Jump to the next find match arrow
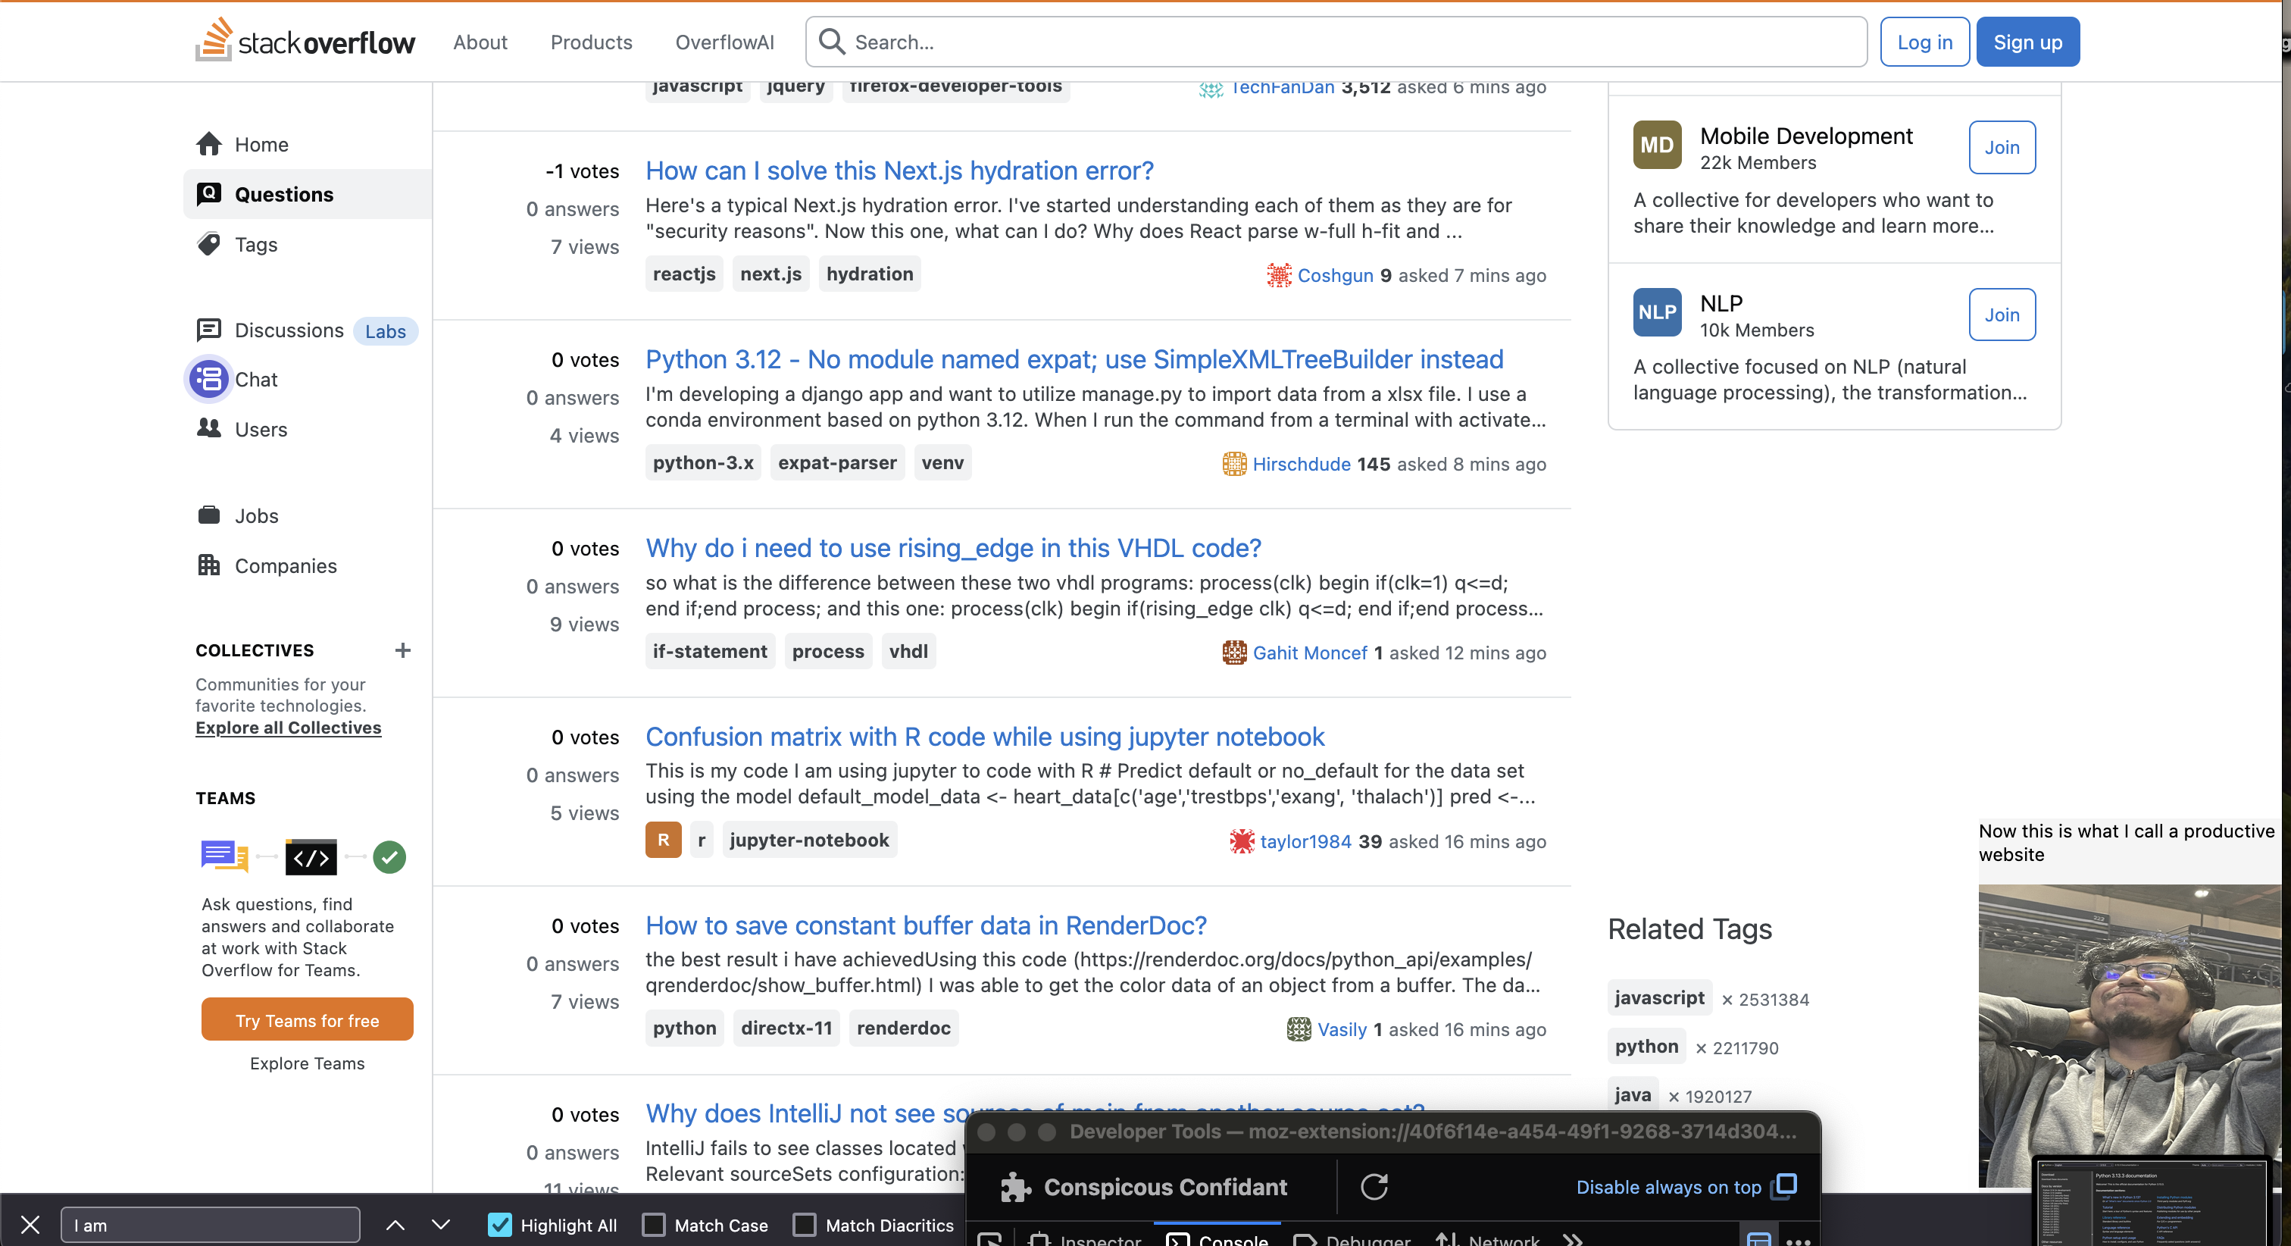Image resolution: width=2291 pixels, height=1246 pixels. 440,1225
